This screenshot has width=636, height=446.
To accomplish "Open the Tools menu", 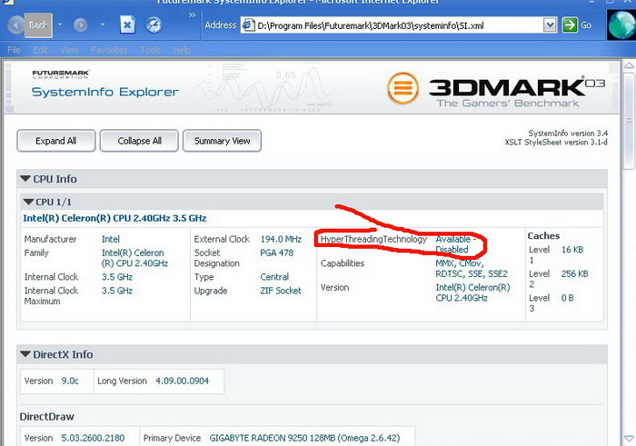I will pos(151,50).
